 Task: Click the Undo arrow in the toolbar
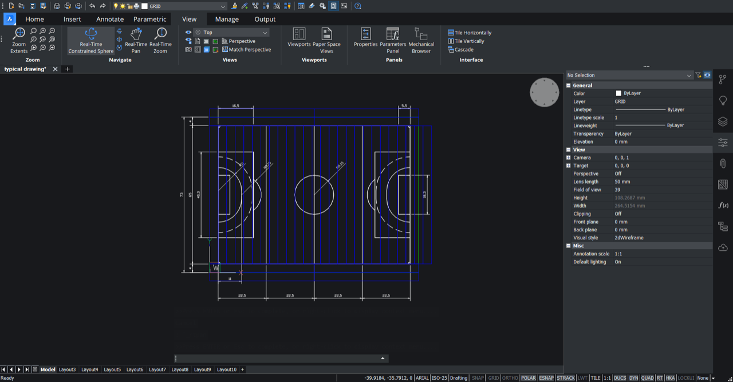(x=92, y=5)
